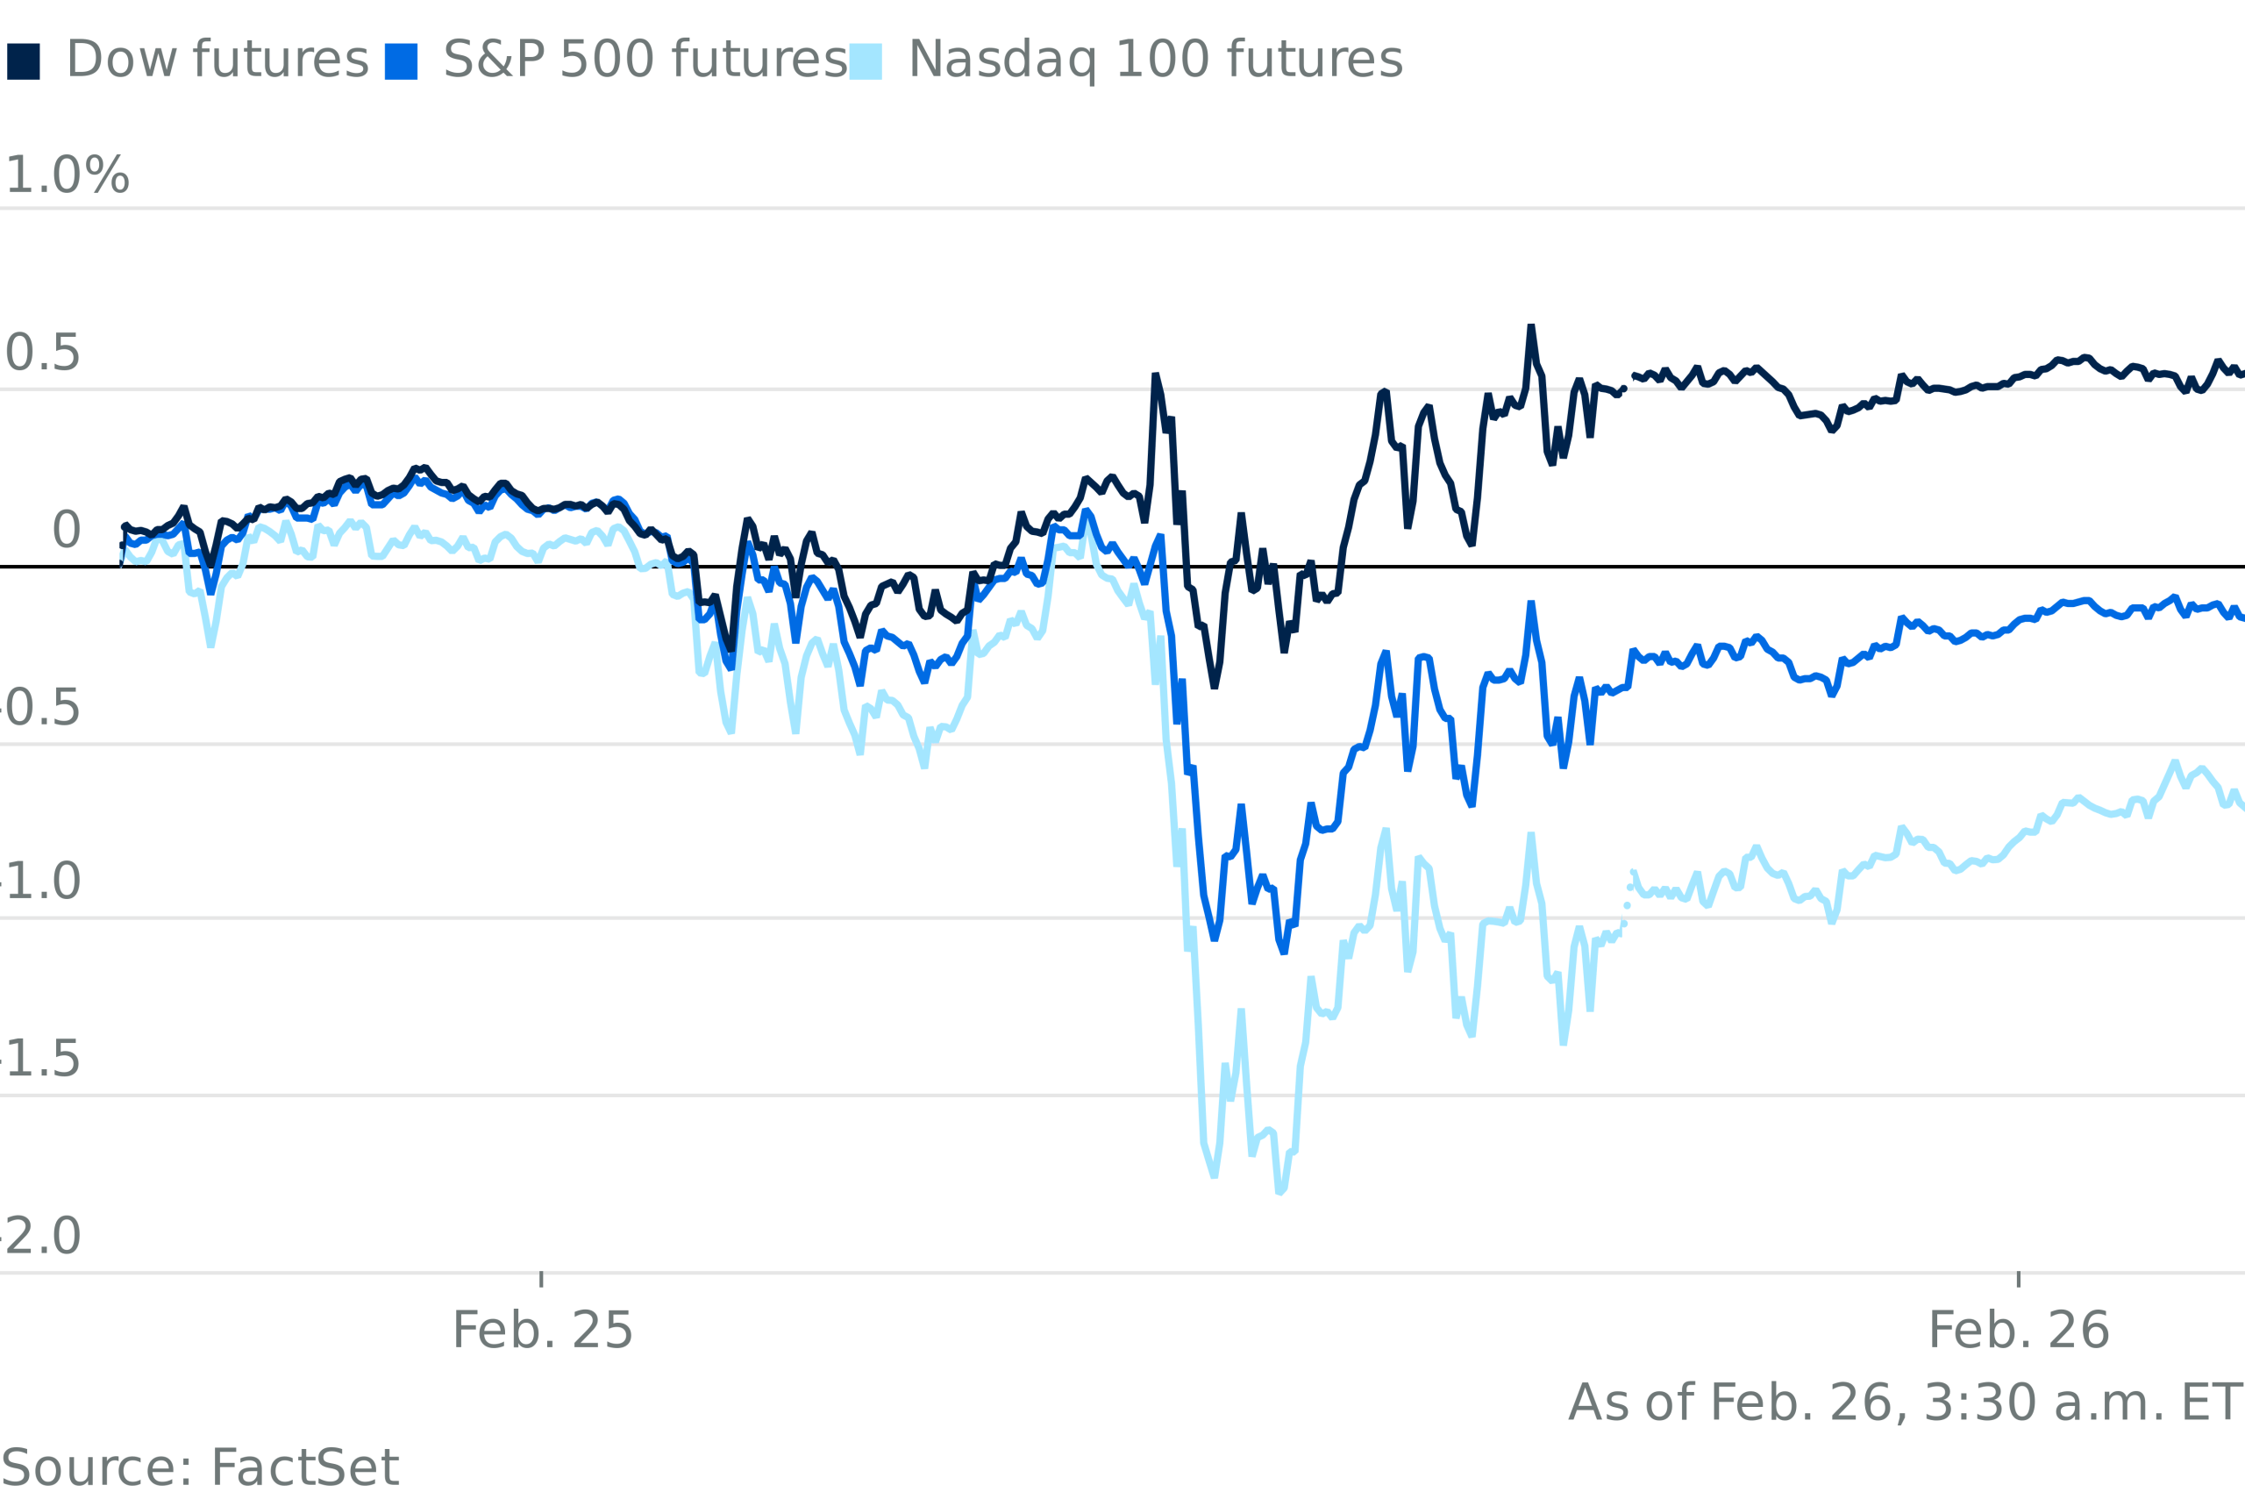The image size is (2245, 1492).
Task: Click the 0.5 y-axis label
Action: pos(42,354)
